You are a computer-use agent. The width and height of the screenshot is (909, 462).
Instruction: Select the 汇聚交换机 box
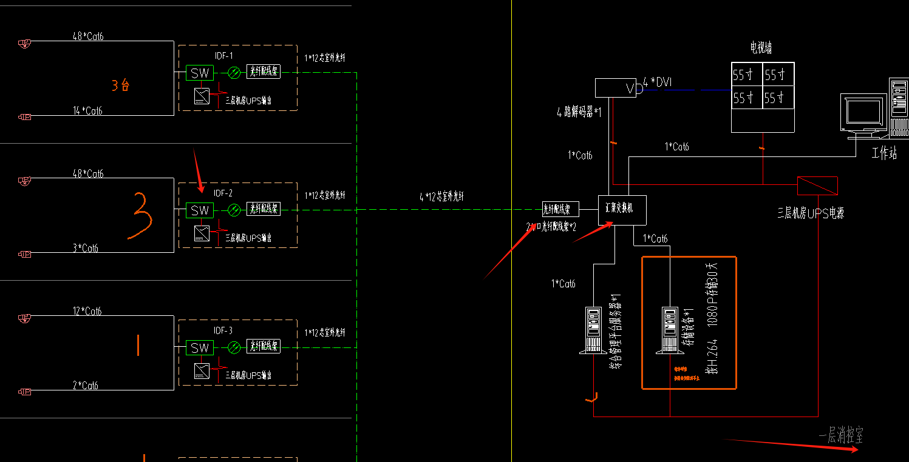point(622,210)
